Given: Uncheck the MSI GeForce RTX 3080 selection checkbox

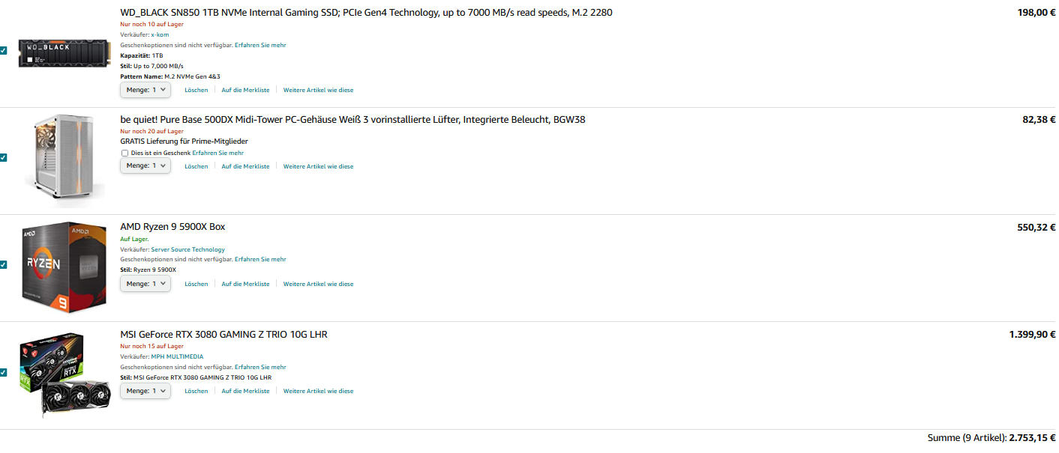Looking at the screenshot, I should coord(3,372).
